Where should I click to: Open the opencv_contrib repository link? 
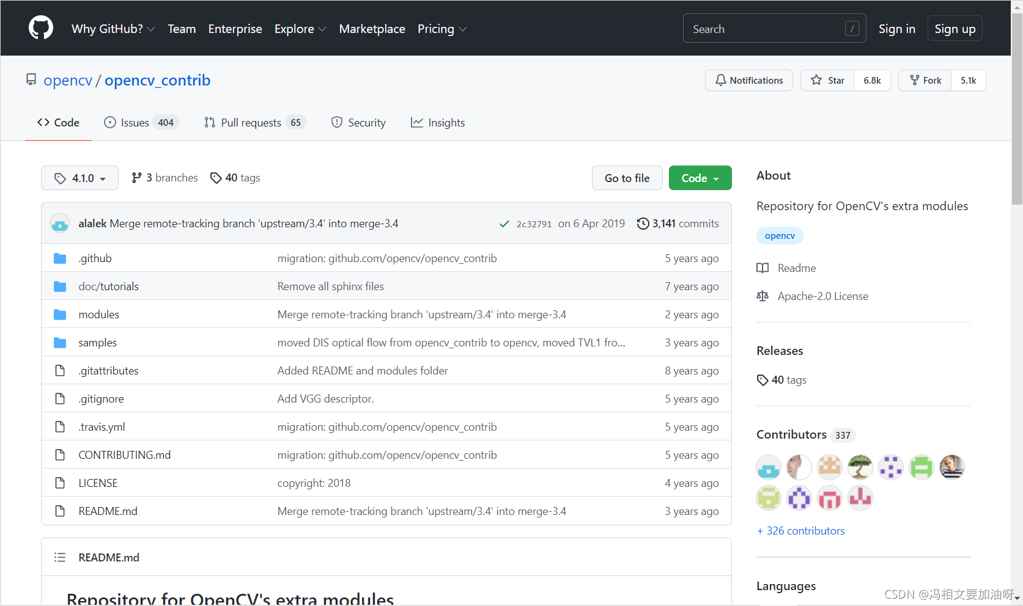157,80
